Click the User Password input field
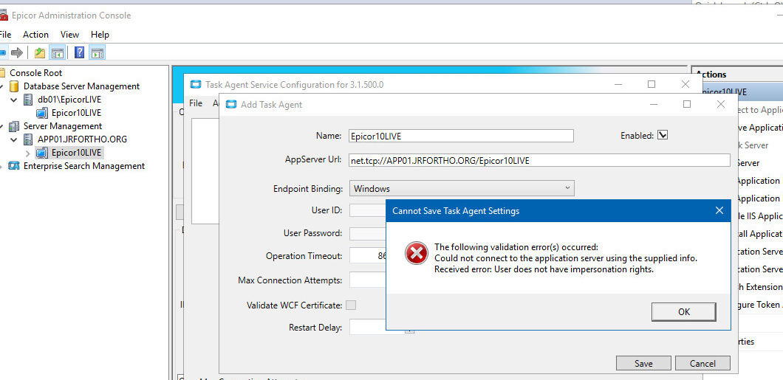783x380 pixels. pyautogui.click(x=368, y=233)
